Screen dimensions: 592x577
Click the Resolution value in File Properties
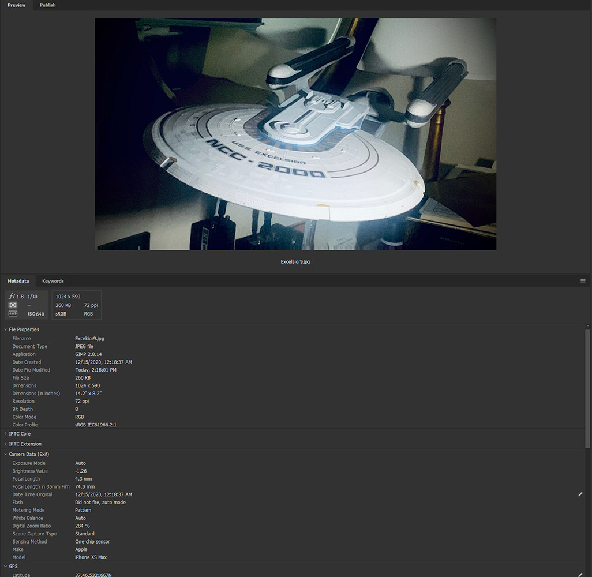click(82, 401)
